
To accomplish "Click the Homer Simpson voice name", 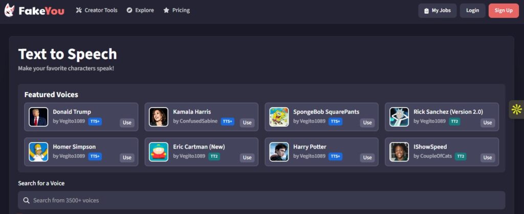I will click(74, 147).
